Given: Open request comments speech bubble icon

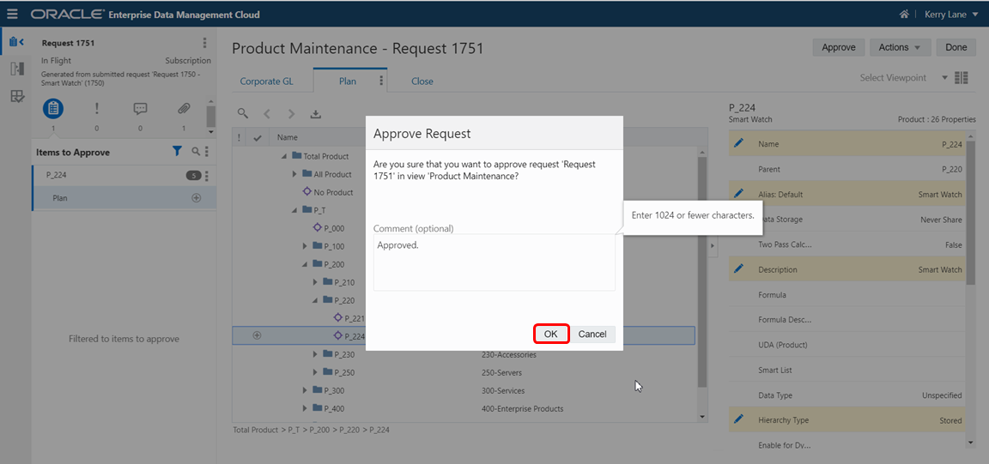Looking at the screenshot, I should pyautogui.click(x=140, y=108).
